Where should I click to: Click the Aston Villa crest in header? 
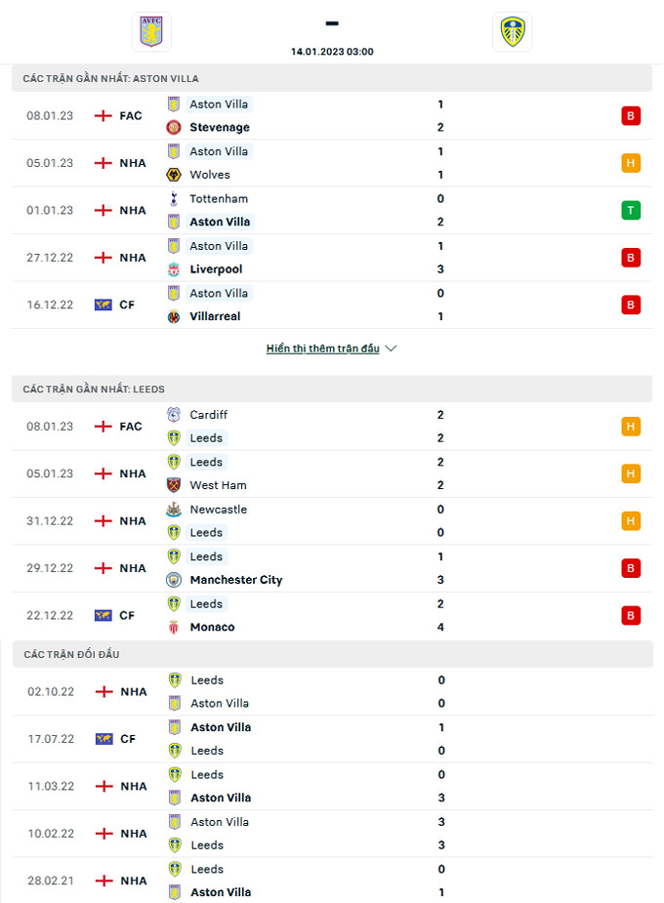pyautogui.click(x=151, y=31)
